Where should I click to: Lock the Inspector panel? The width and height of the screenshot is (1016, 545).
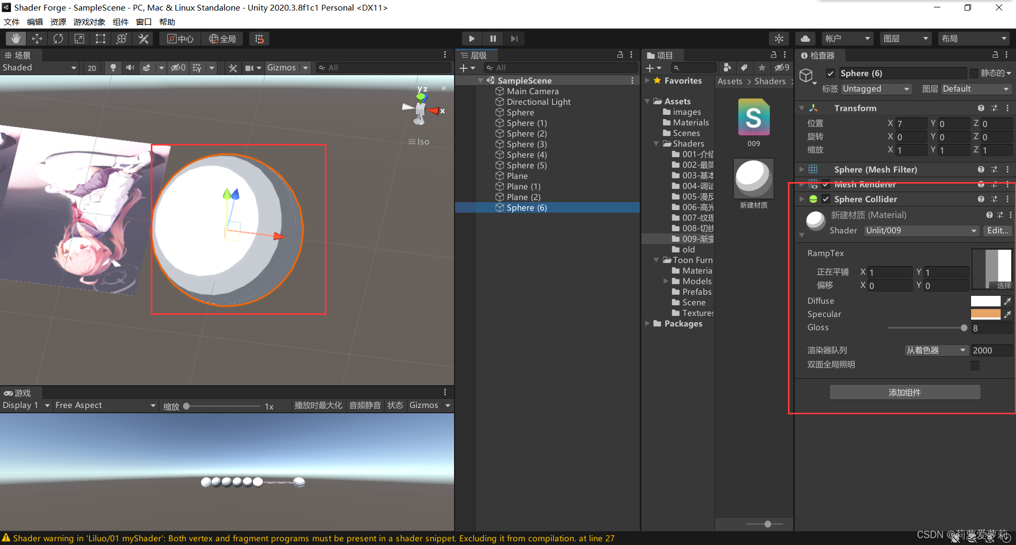point(995,55)
